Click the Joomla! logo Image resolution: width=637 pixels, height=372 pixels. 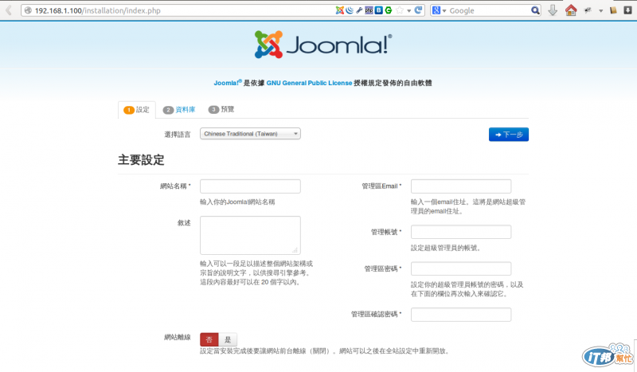323,45
